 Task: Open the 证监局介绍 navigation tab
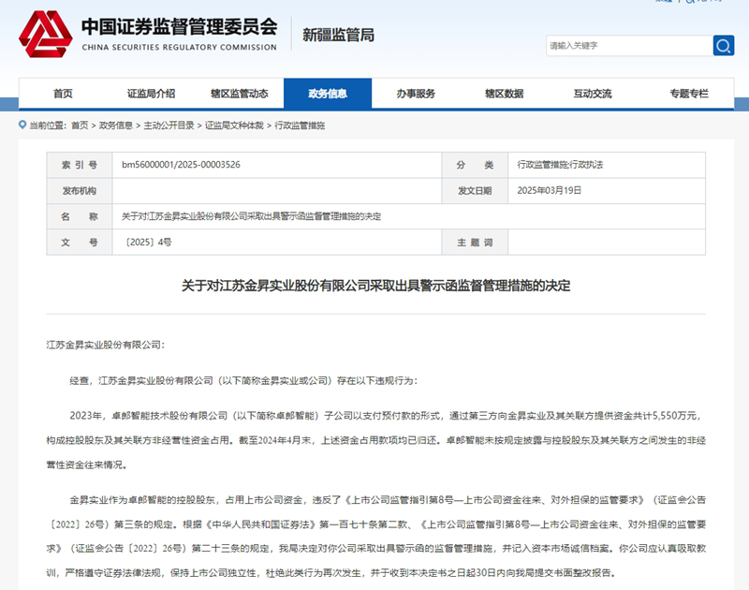click(x=151, y=94)
